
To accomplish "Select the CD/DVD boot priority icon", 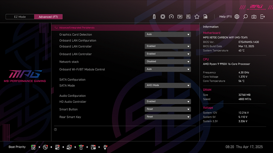I will click(45, 147).
